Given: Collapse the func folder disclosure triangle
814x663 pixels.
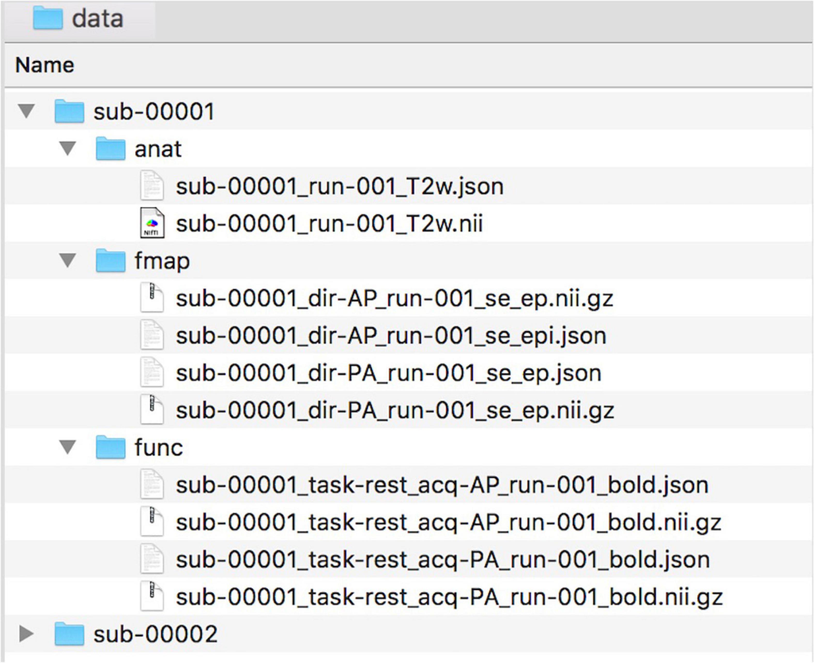Looking at the screenshot, I should point(68,447).
